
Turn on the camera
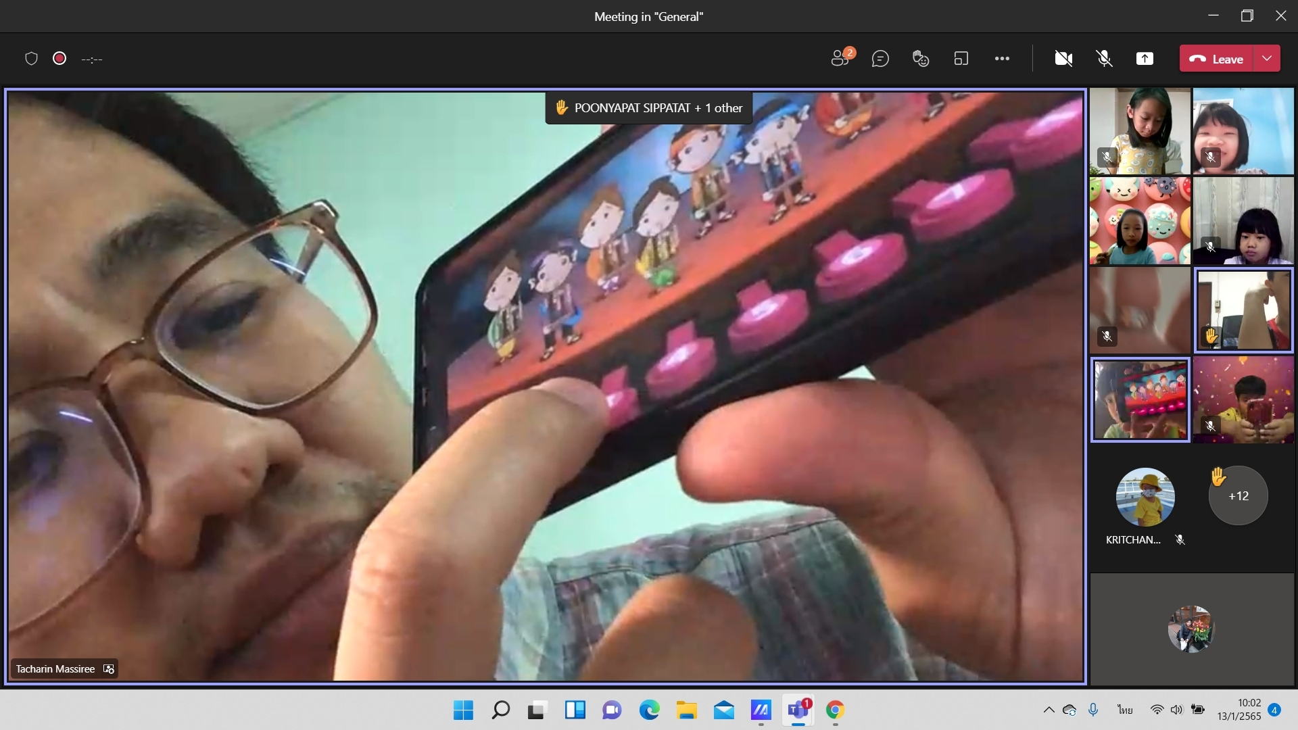[1063, 59]
